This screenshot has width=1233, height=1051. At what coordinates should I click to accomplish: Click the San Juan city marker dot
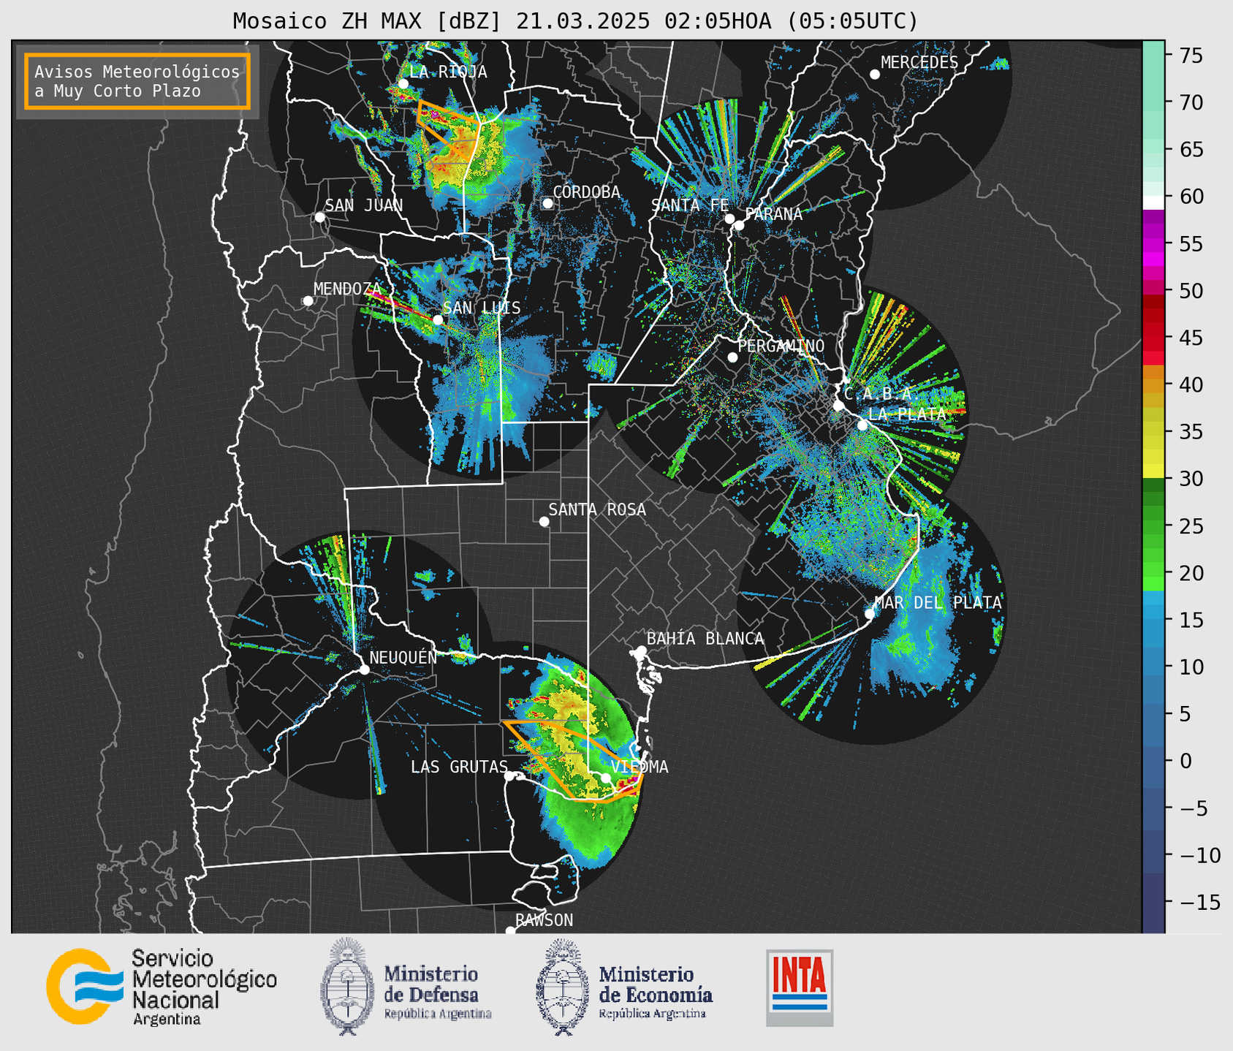click(x=319, y=217)
